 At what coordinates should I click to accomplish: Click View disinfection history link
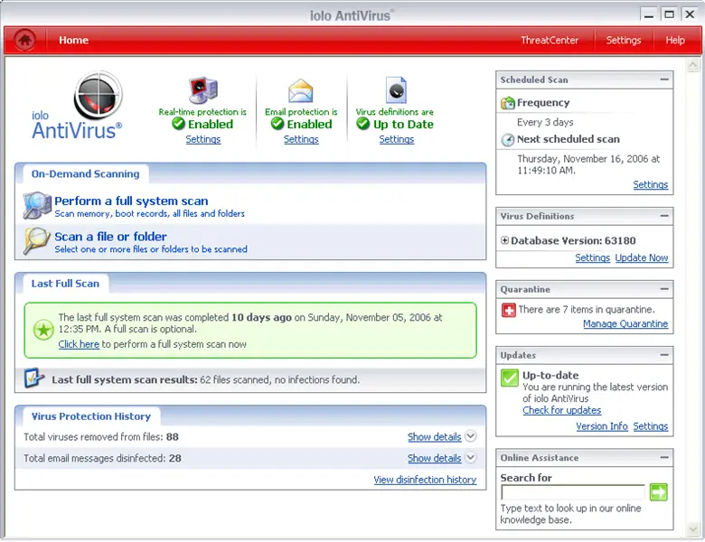coord(425,481)
